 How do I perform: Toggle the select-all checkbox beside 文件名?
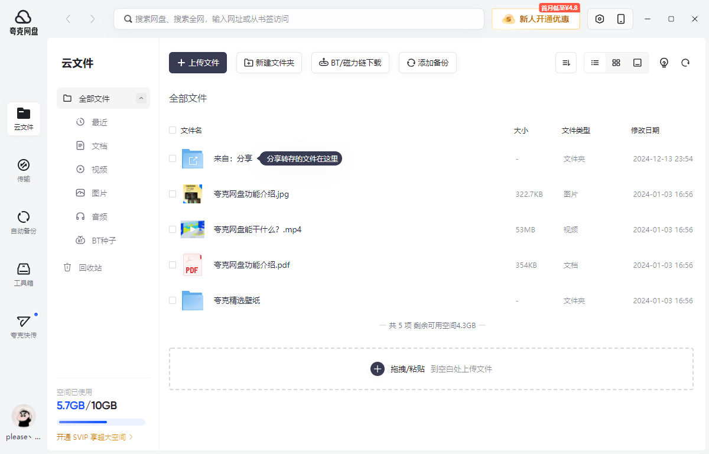[173, 130]
